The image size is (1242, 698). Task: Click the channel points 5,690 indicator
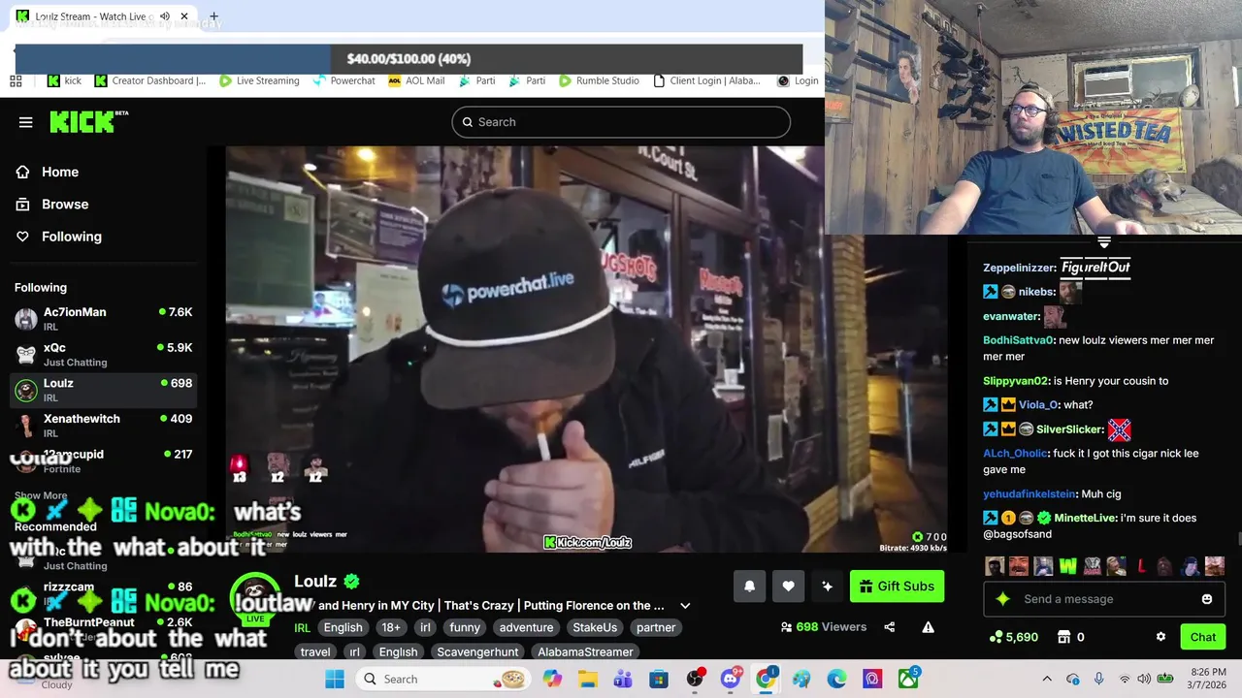[x=1014, y=637]
